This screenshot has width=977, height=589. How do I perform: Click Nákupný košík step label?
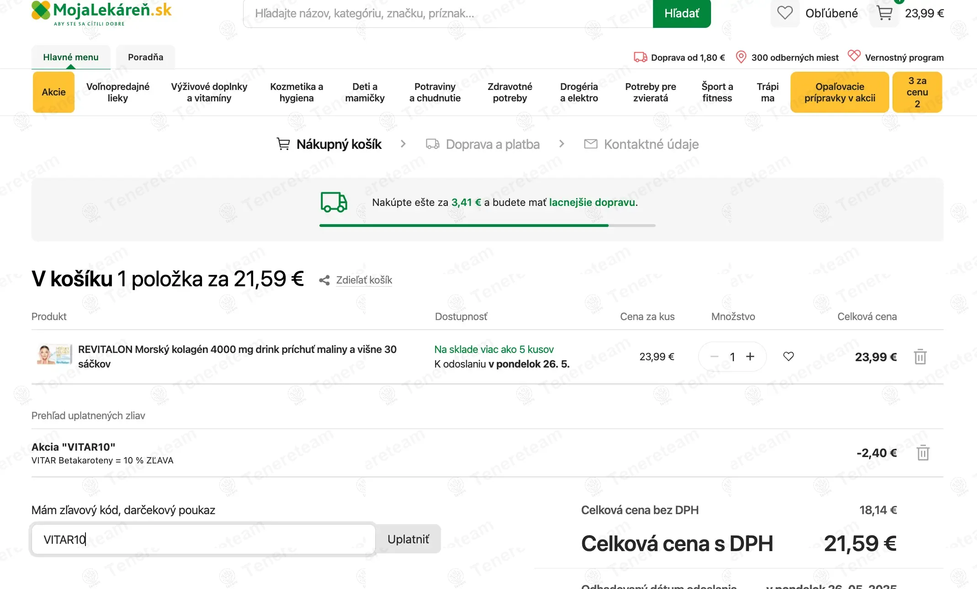pyautogui.click(x=339, y=144)
